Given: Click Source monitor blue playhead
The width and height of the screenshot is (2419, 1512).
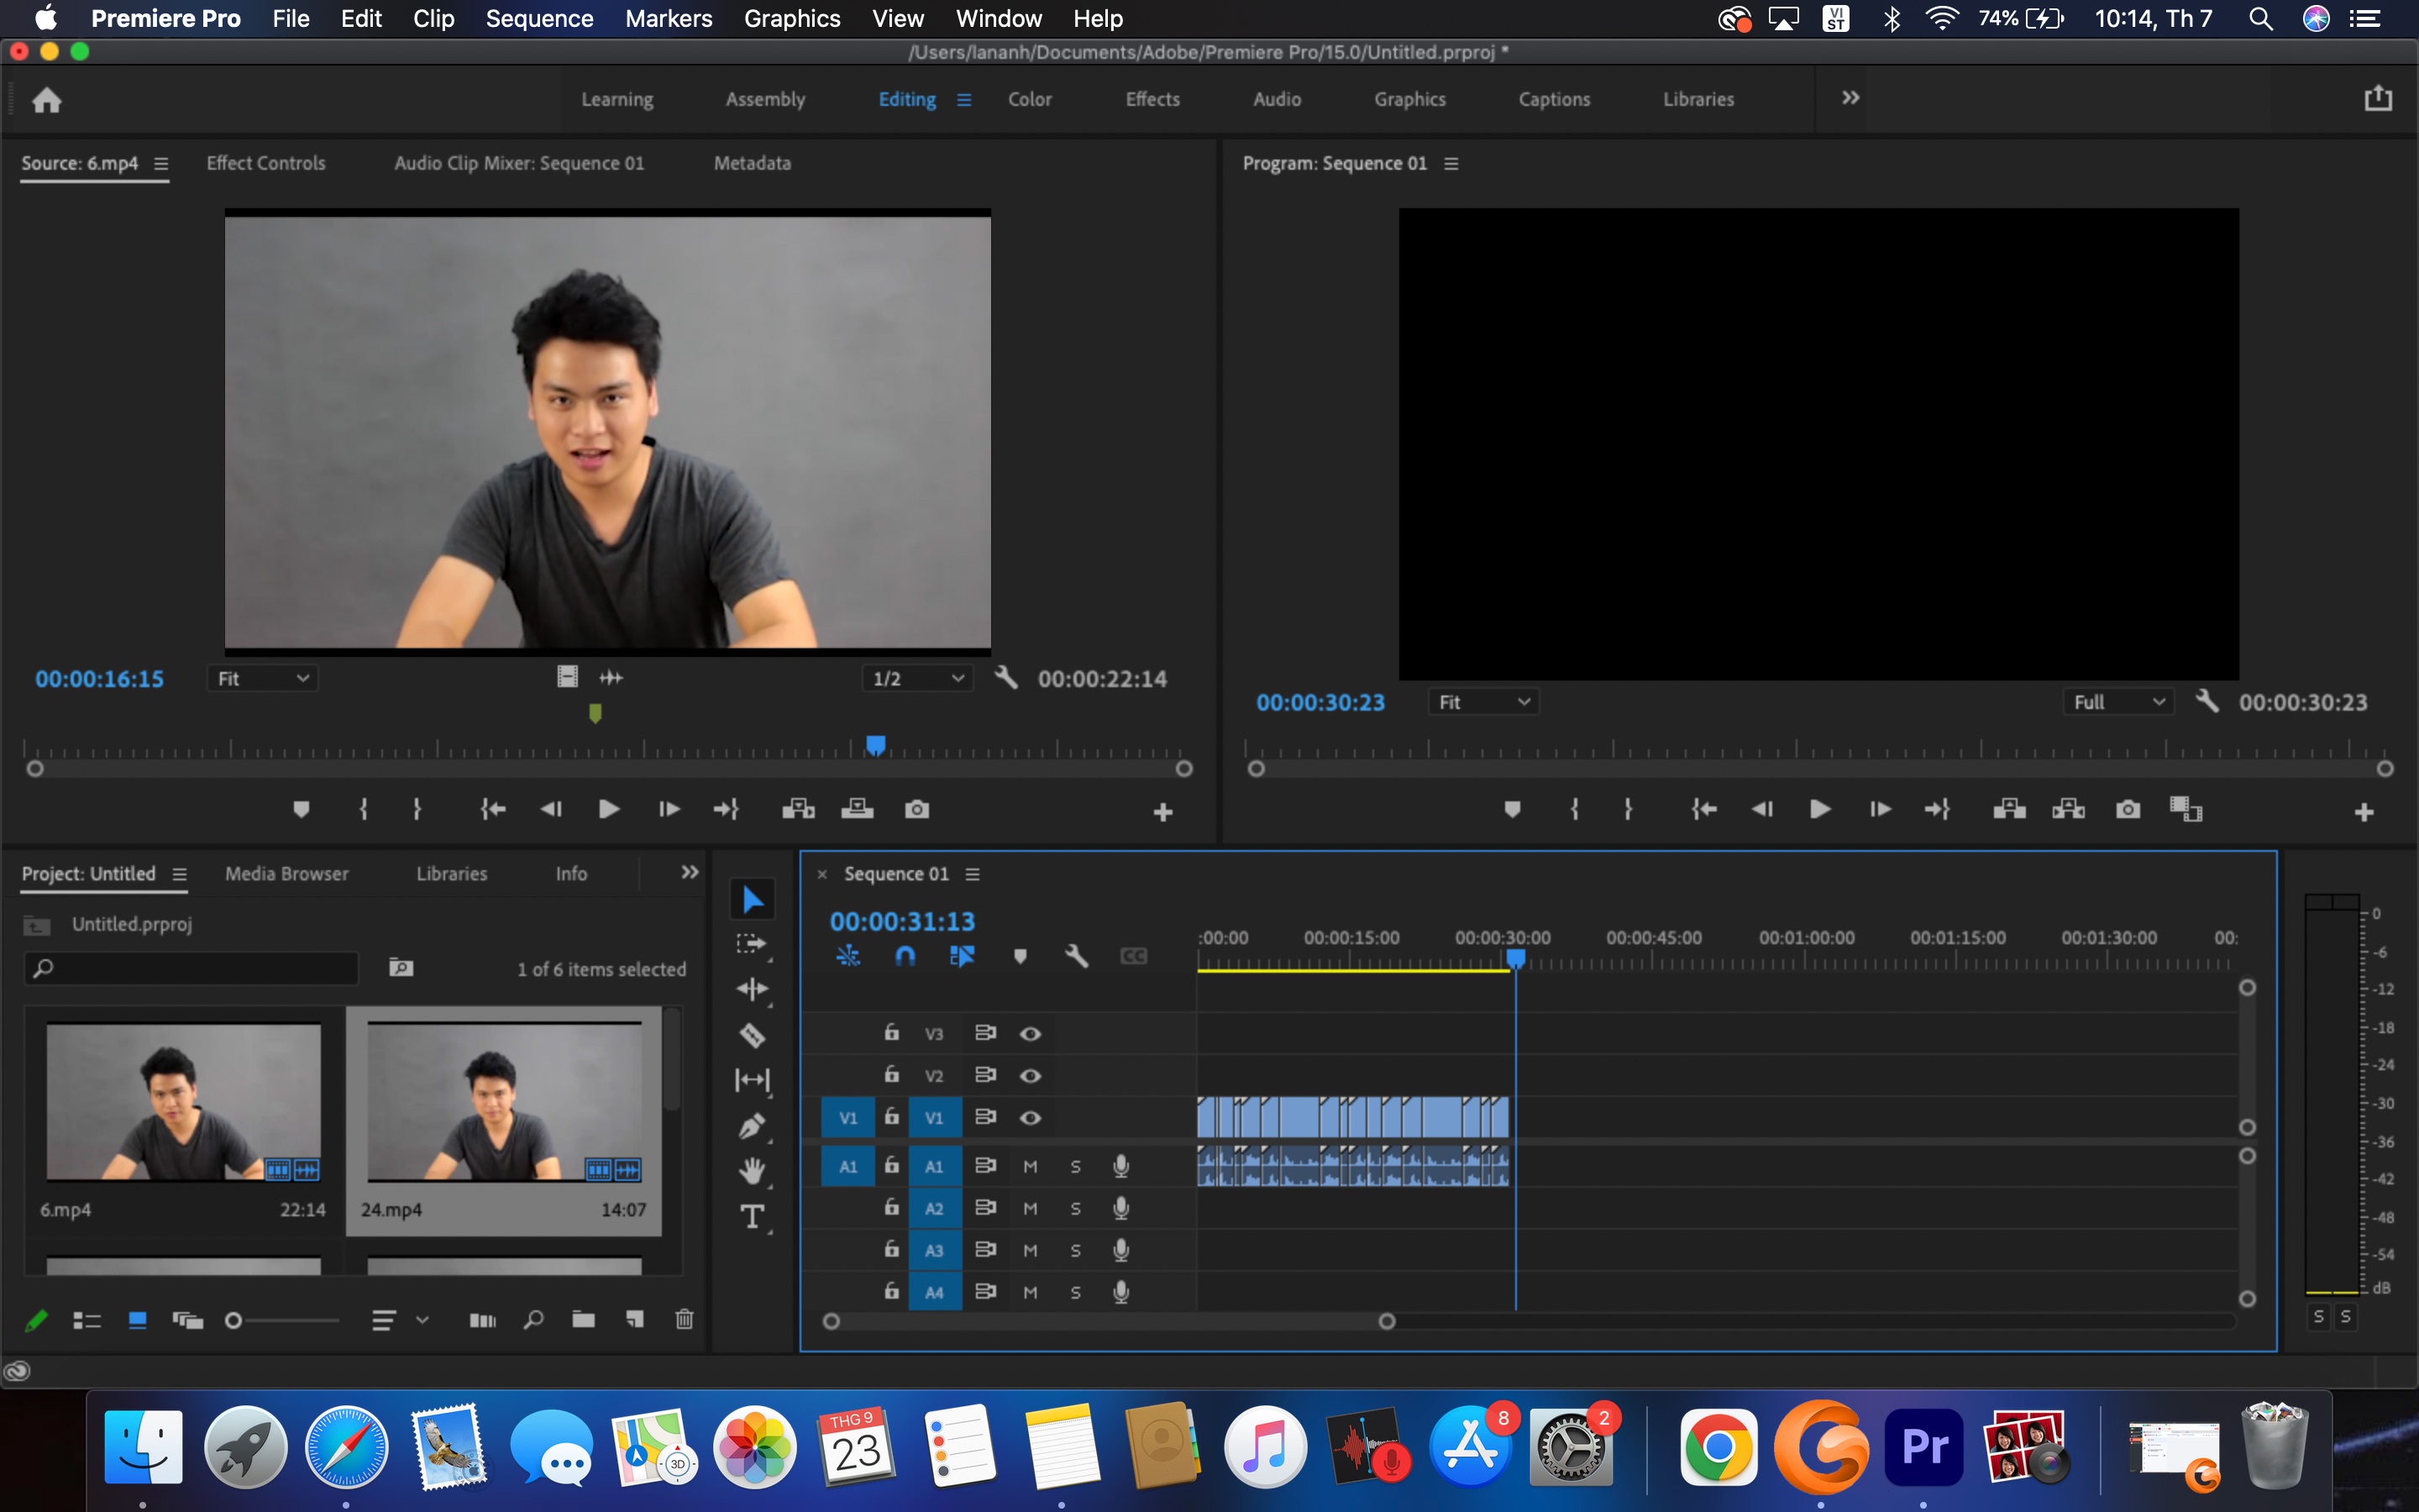Looking at the screenshot, I should click(876, 745).
